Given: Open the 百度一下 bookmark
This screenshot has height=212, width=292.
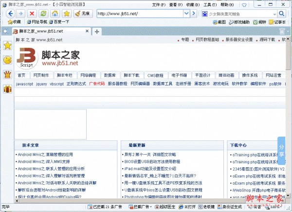Looking at the screenshot, I should pyautogui.click(x=59, y=22).
